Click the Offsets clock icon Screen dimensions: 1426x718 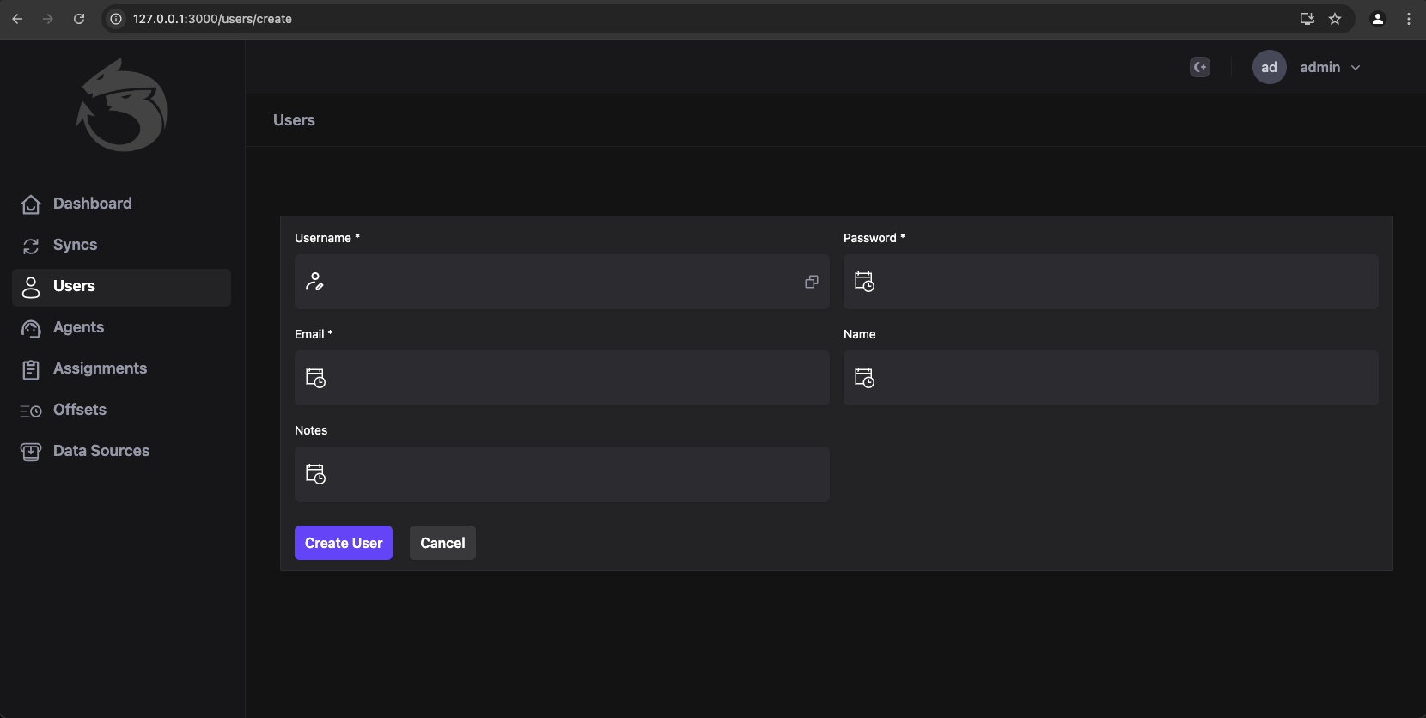[x=31, y=411]
